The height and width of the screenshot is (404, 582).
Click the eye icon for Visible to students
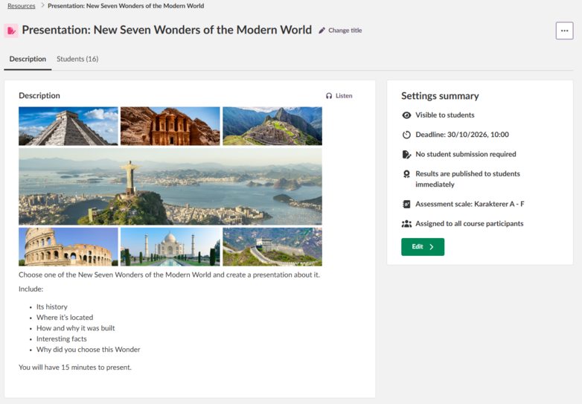[x=406, y=115]
